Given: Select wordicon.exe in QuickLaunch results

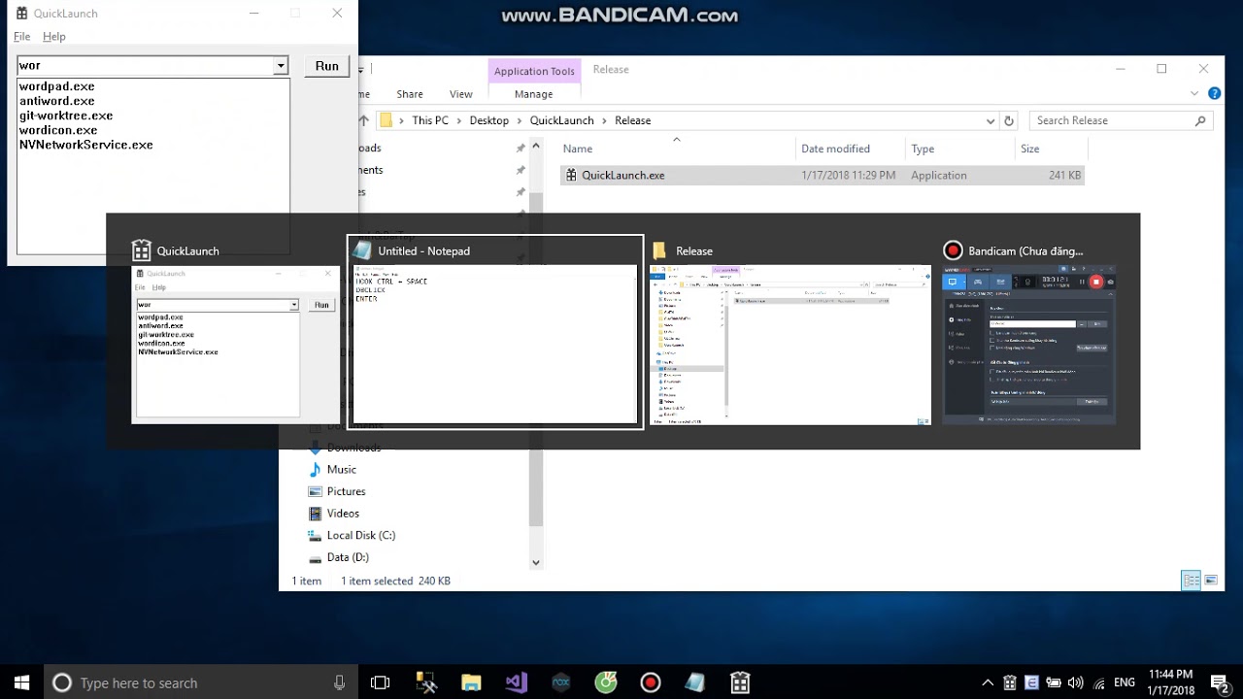Looking at the screenshot, I should coord(58,130).
